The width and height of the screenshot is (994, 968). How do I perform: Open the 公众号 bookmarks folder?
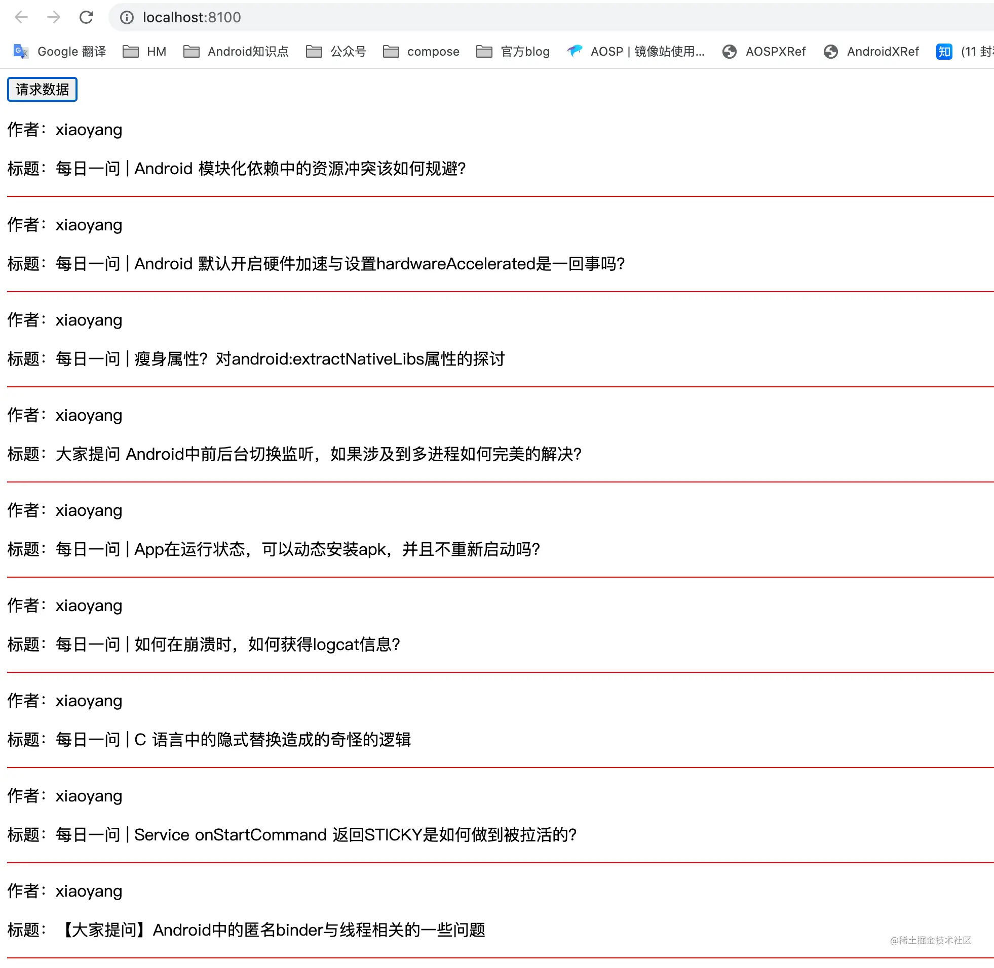coord(336,51)
